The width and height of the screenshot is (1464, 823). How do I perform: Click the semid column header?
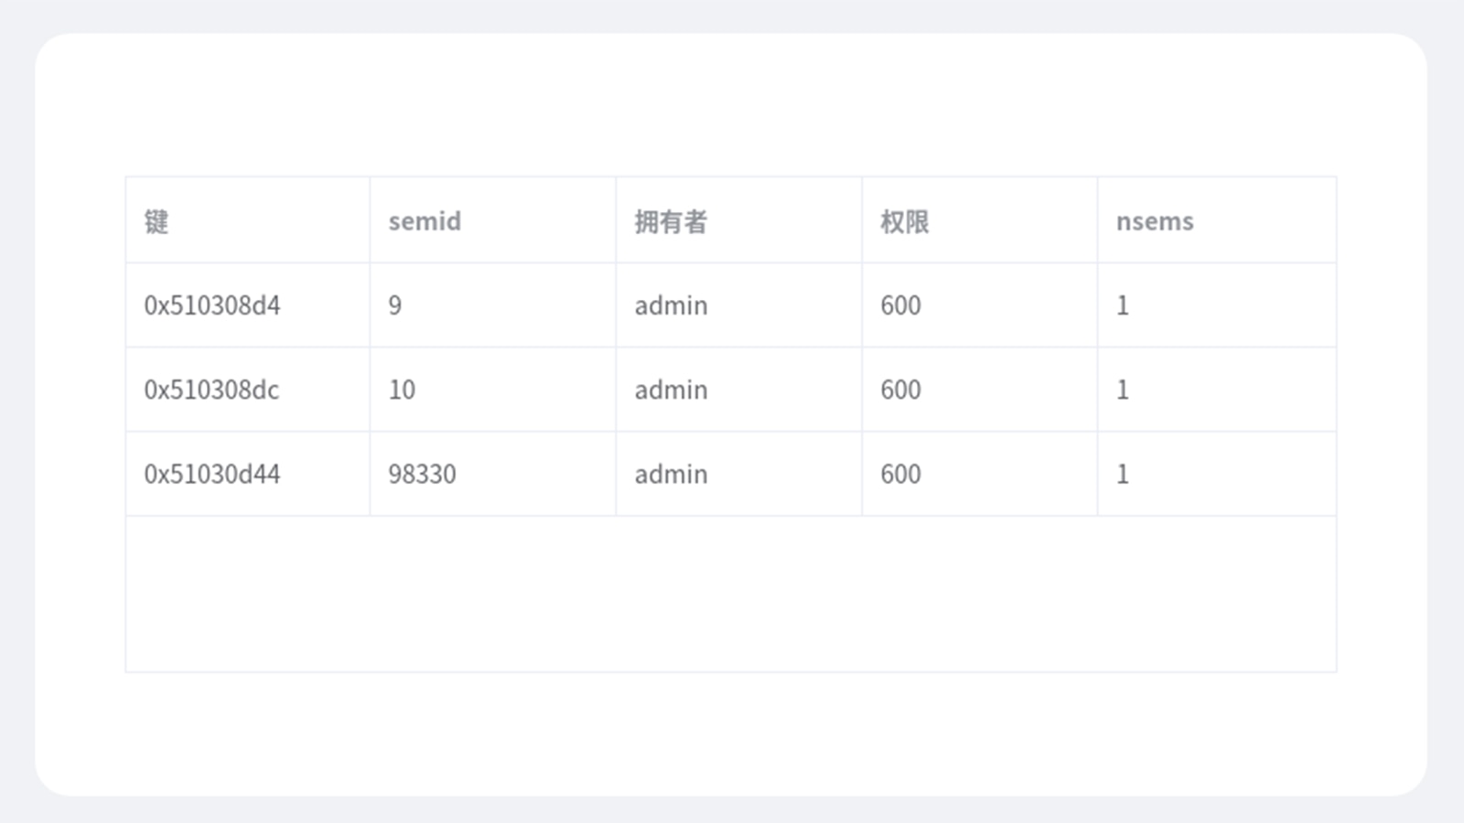coord(425,221)
